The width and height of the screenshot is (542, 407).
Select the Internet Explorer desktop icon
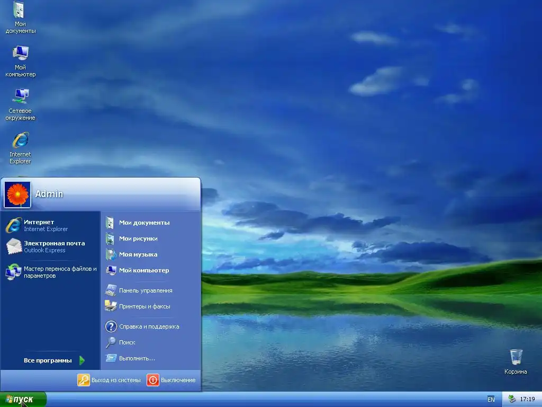(20, 148)
